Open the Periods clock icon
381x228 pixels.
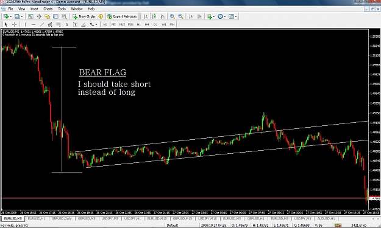pyautogui.click(x=220, y=16)
